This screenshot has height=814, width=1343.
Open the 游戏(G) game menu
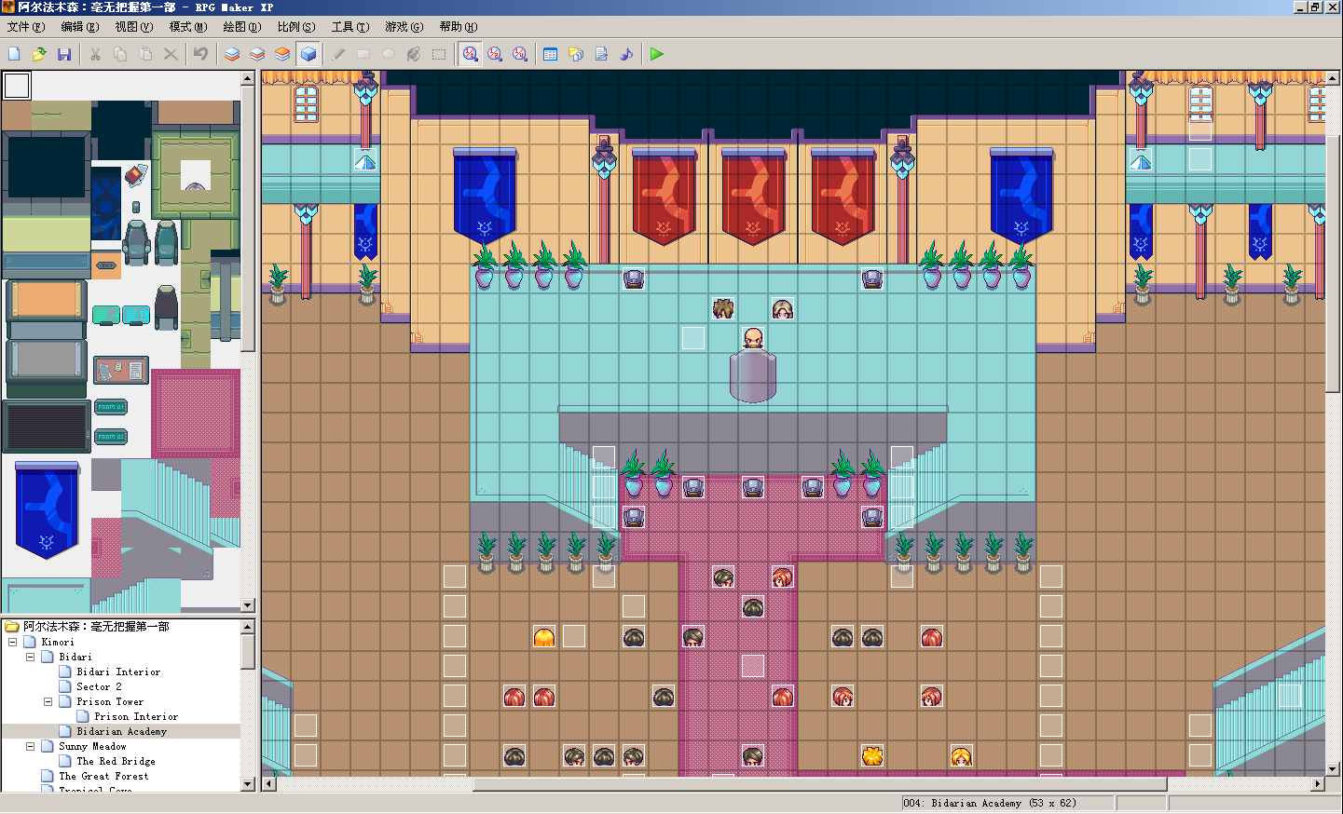coord(404,27)
